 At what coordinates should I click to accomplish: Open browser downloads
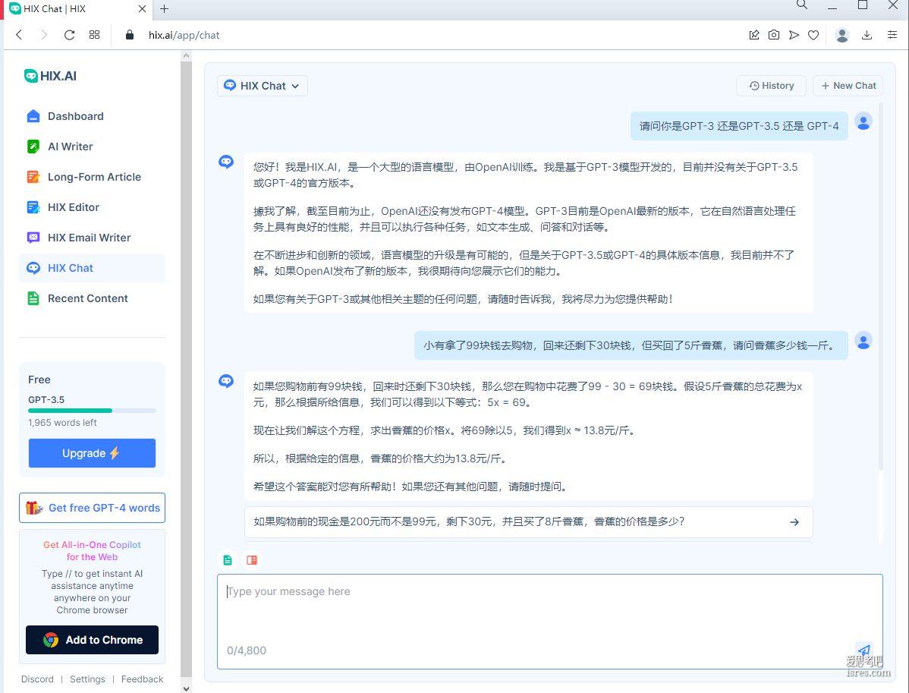[x=867, y=35]
